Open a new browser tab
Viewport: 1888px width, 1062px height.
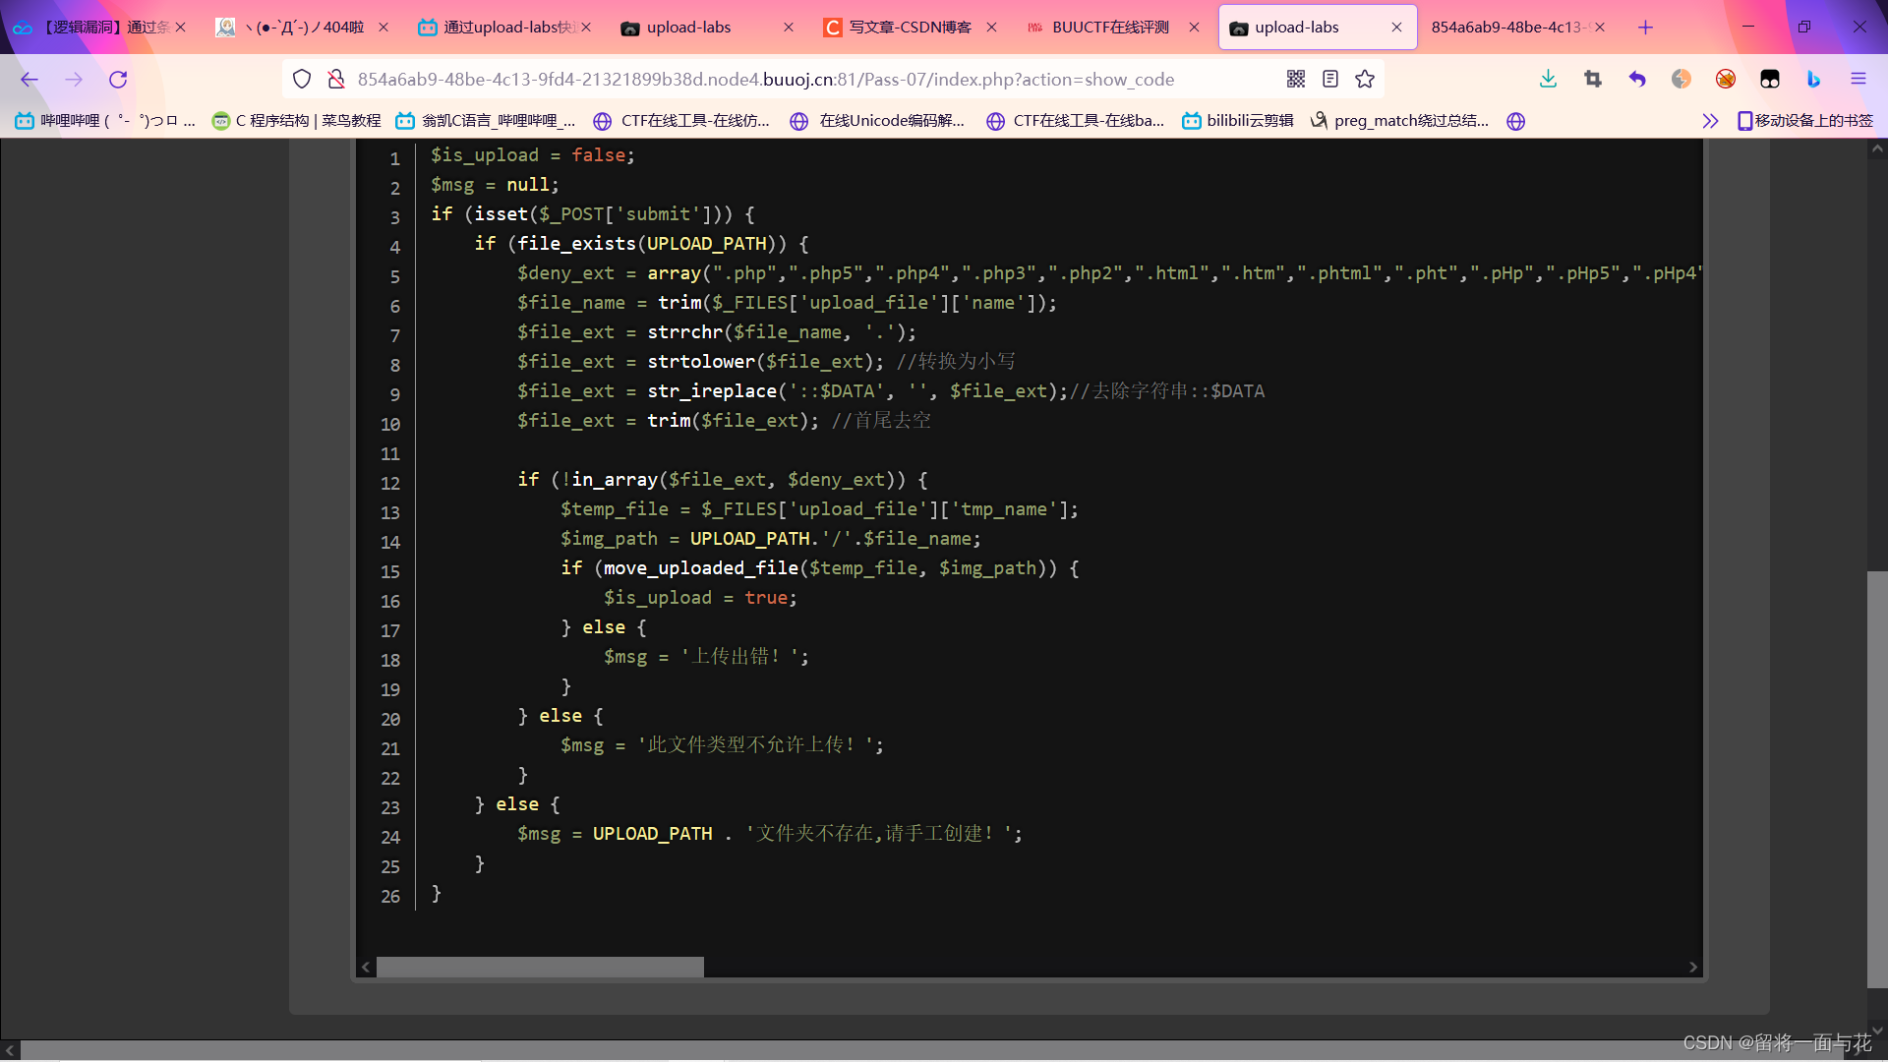[1645, 28]
